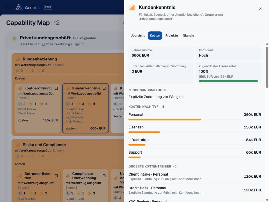Toggle the Kundenkenntnis card checkbox
Viewport: 269px width, 202px height.
(104, 88)
